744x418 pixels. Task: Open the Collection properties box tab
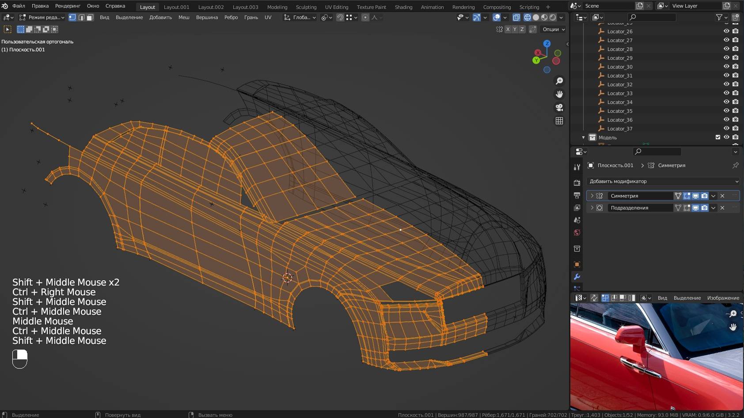(x=577, y=249)
